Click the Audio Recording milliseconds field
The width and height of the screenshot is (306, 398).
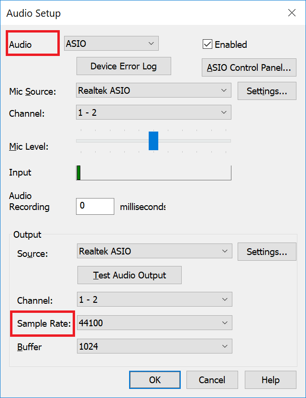click(95, 206)
